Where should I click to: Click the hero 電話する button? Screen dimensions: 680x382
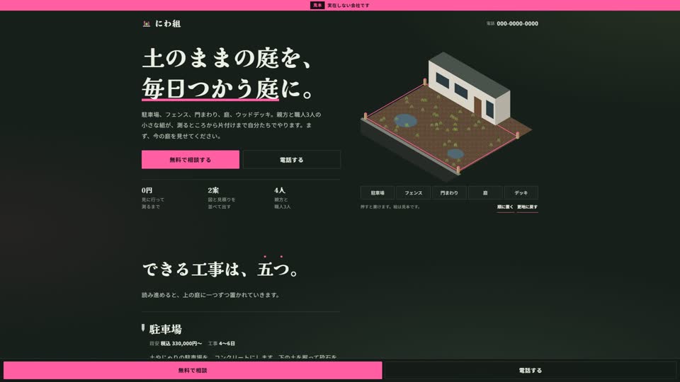point(291,159)
